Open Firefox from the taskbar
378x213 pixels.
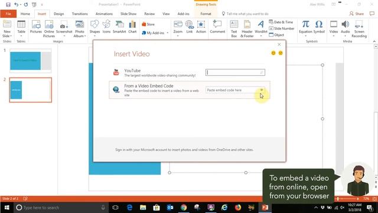(x=238, y=208)
